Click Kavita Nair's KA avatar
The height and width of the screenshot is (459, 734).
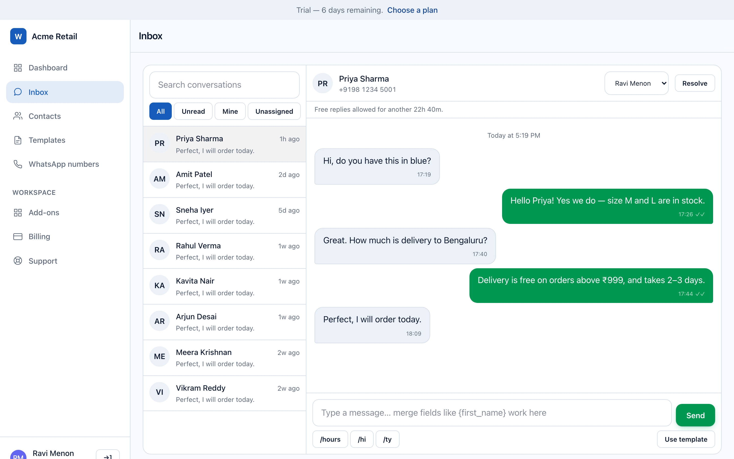160,286
